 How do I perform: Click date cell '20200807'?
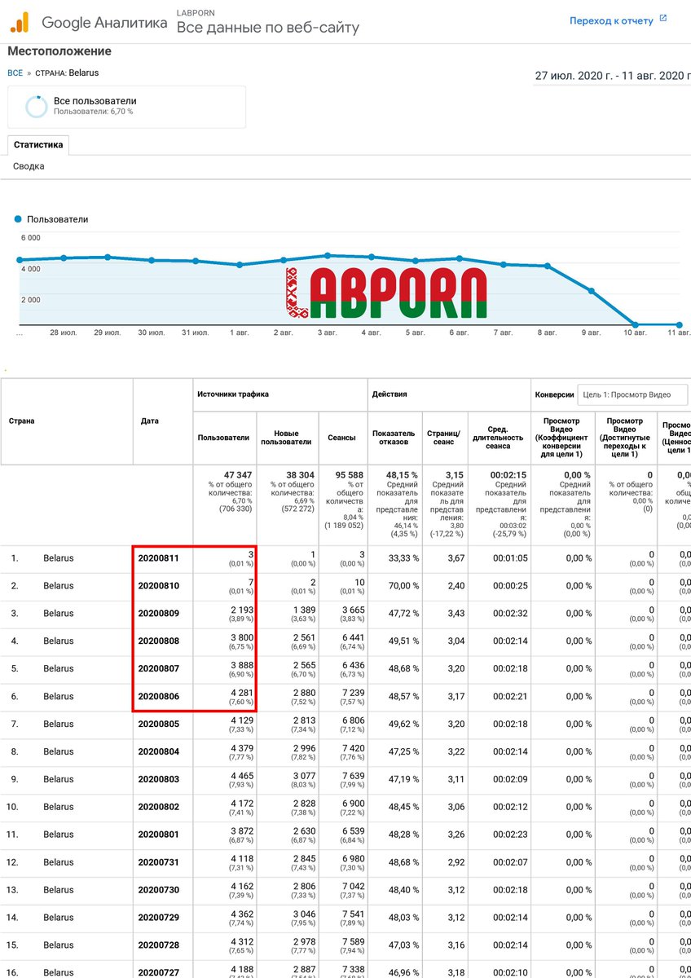[158, 669]
